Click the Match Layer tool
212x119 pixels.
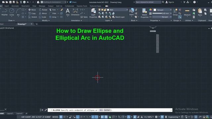tap(118, 17)
